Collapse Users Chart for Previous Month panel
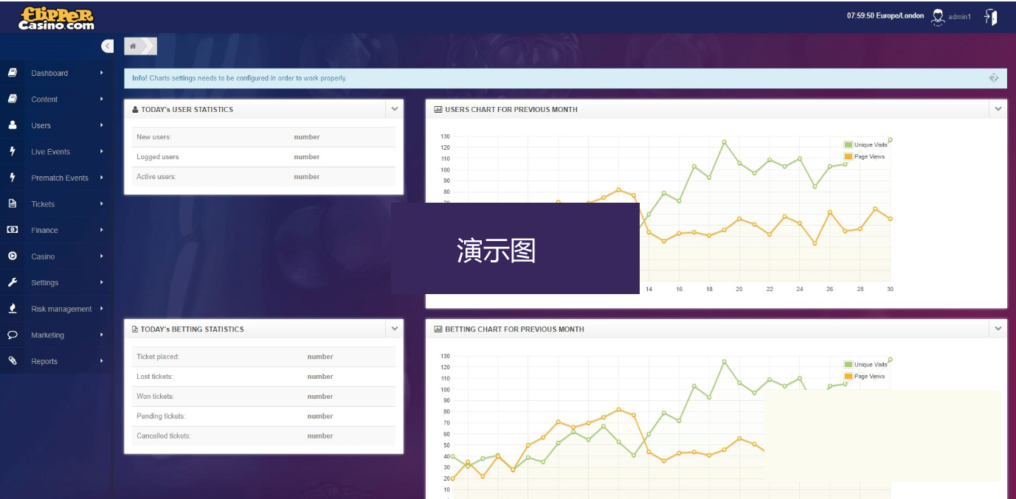This screenshot has width=1016, height=499. tap(998, 109)
